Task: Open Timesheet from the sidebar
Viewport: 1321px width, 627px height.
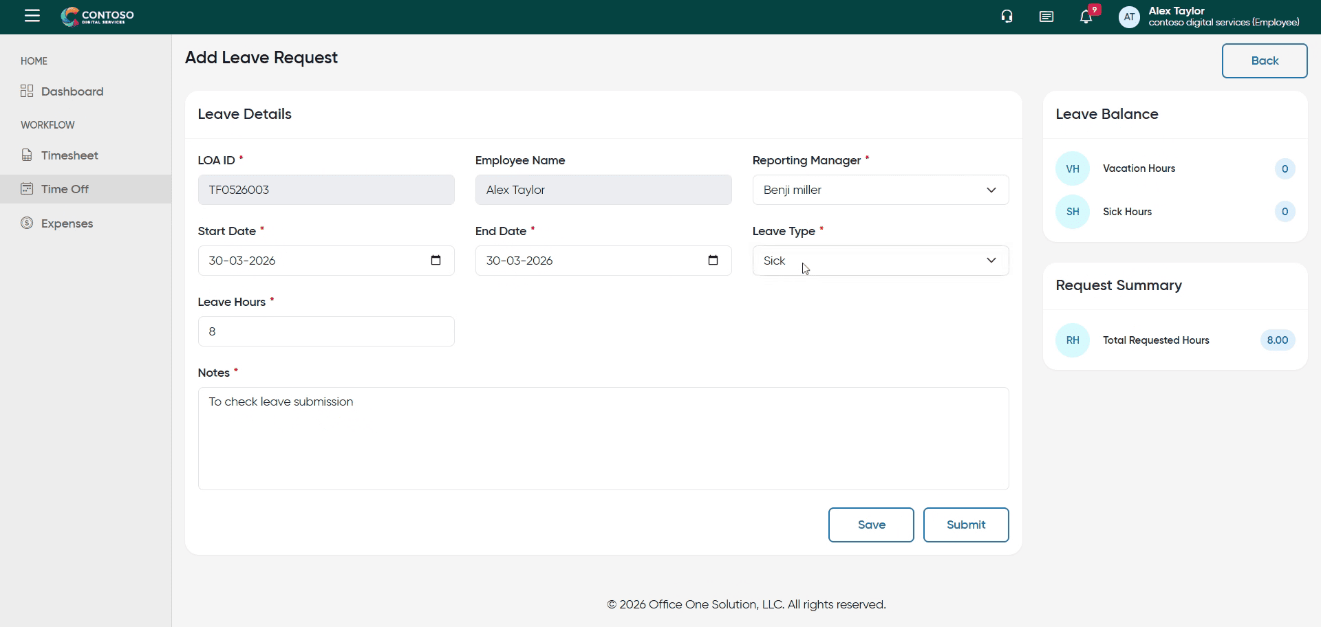Action: pos(69,155)
